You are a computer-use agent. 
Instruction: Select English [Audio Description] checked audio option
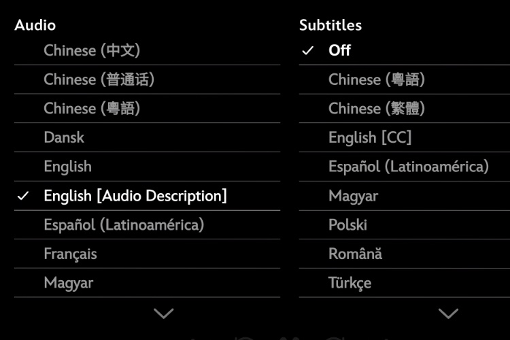(x=135, y=196)
